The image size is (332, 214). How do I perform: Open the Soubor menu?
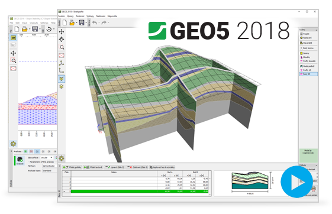62,16
